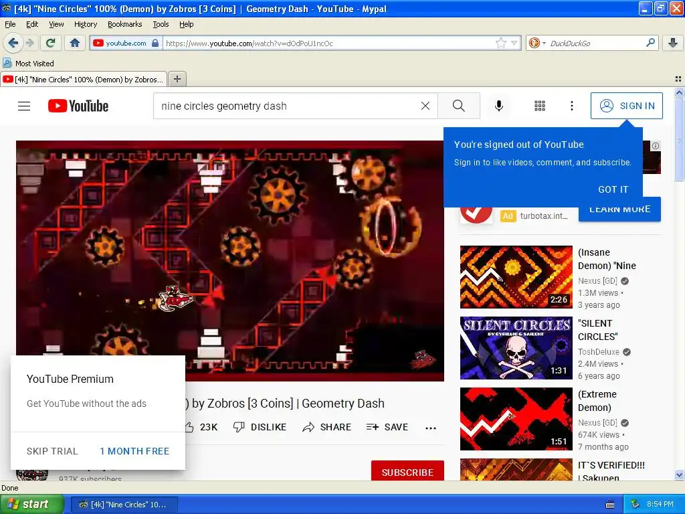Click SAVE to playlist button
The image size is (685, 514).
(387, 427)
